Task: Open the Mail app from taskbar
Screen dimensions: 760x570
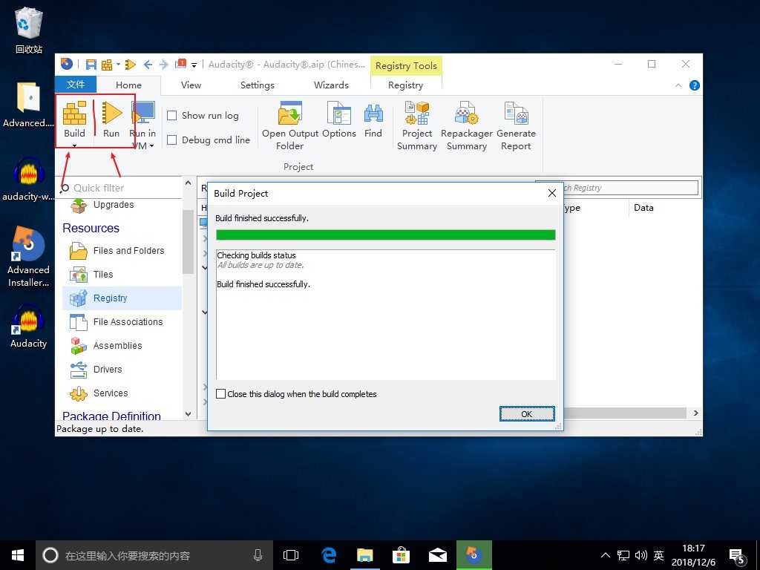Action: (438, 555)
